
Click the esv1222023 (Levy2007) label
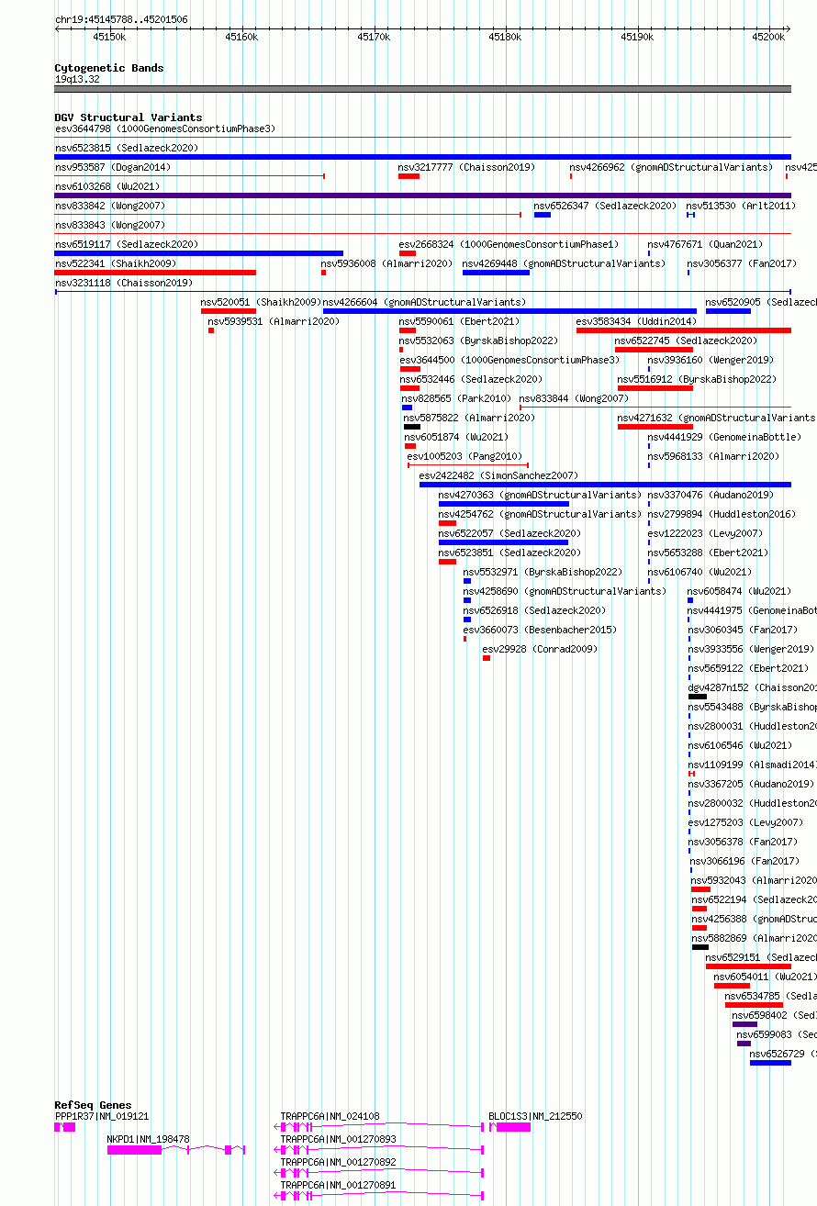[x=705, y=533]
